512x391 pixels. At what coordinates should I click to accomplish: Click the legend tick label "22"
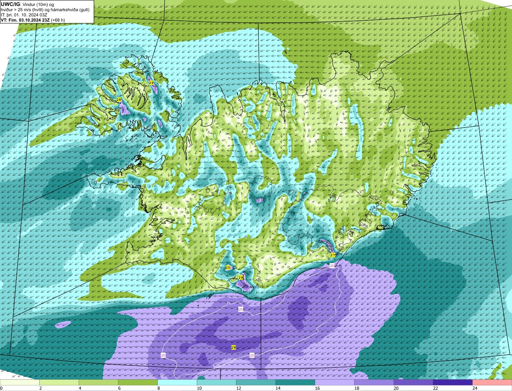tap(436, 388)
